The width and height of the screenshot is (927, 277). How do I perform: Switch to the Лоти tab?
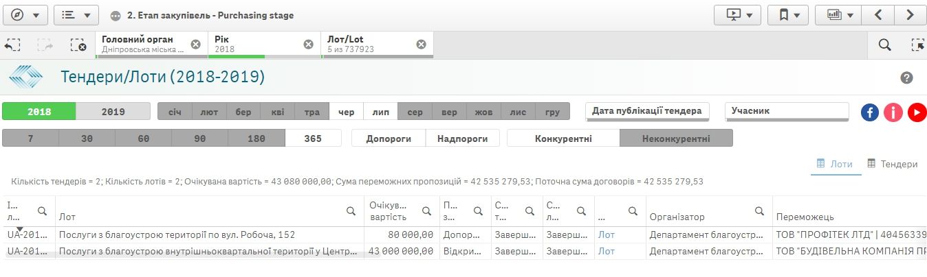836,164
